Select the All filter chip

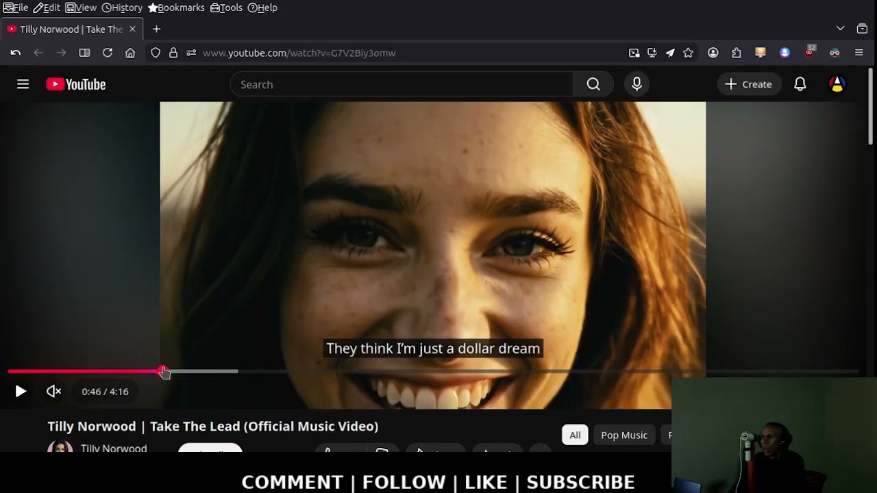(575, 435)
